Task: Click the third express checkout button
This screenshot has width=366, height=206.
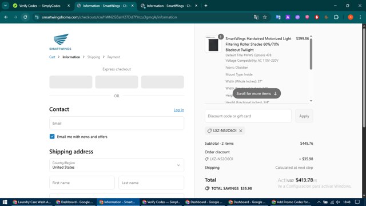Action: [x=162, y=82]
